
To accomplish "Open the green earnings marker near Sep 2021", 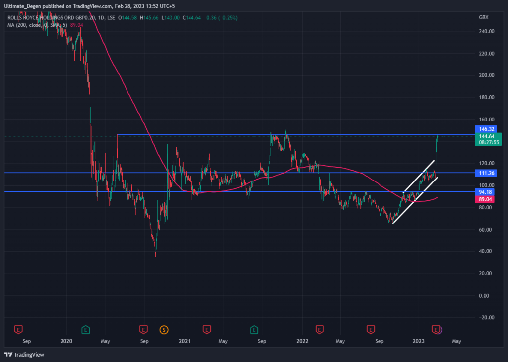I will click(x=254, y=330).
